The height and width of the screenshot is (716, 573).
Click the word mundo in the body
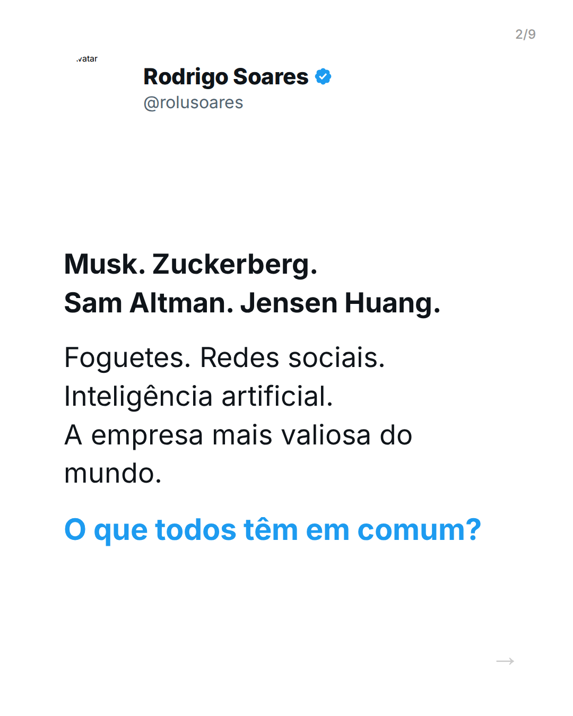112,473
